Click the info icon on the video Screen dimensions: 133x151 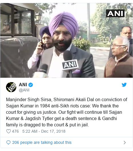[x=129, y=7]
